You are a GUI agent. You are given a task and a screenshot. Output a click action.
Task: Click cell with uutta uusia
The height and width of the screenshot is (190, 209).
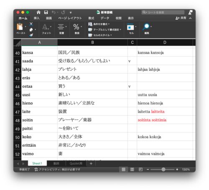pos(165,95)
